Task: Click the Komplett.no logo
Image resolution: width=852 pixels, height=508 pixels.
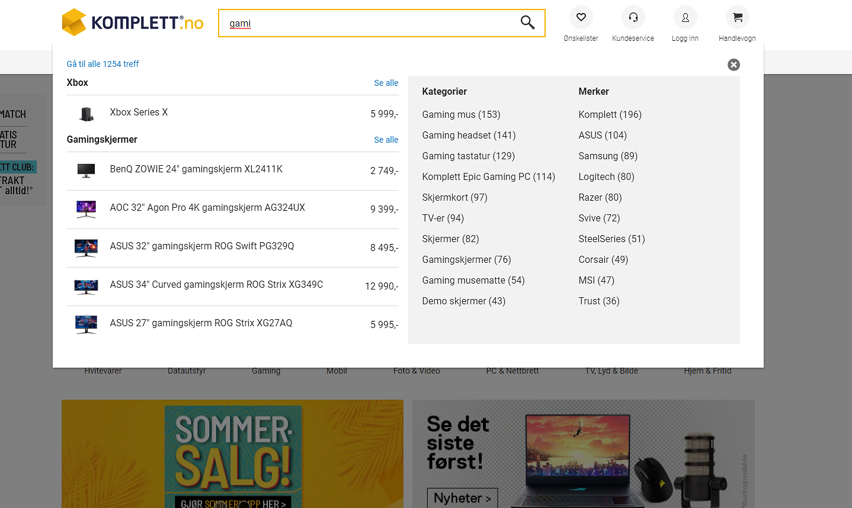Action: [x=133, y=22]
